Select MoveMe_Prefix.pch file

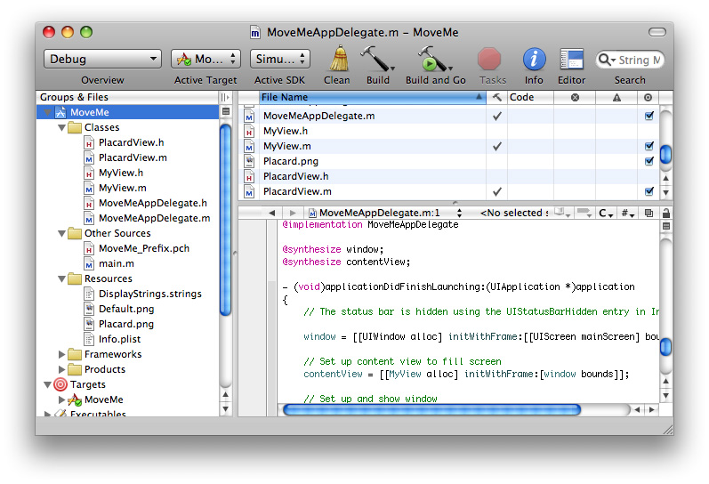pos(144,249)
